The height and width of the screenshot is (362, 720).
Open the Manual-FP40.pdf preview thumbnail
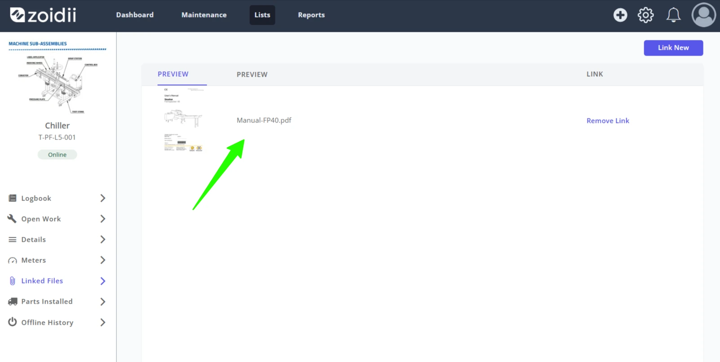coord(183,120)
